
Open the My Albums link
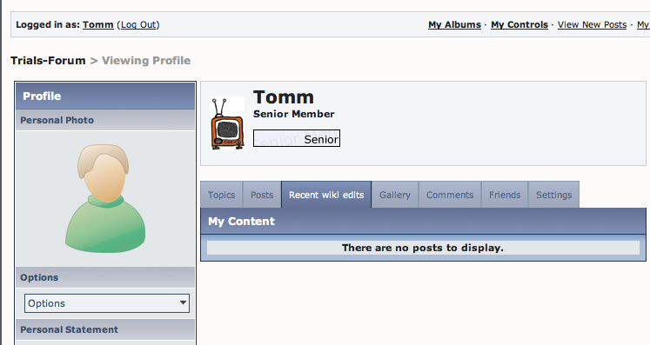coord(454,25)
